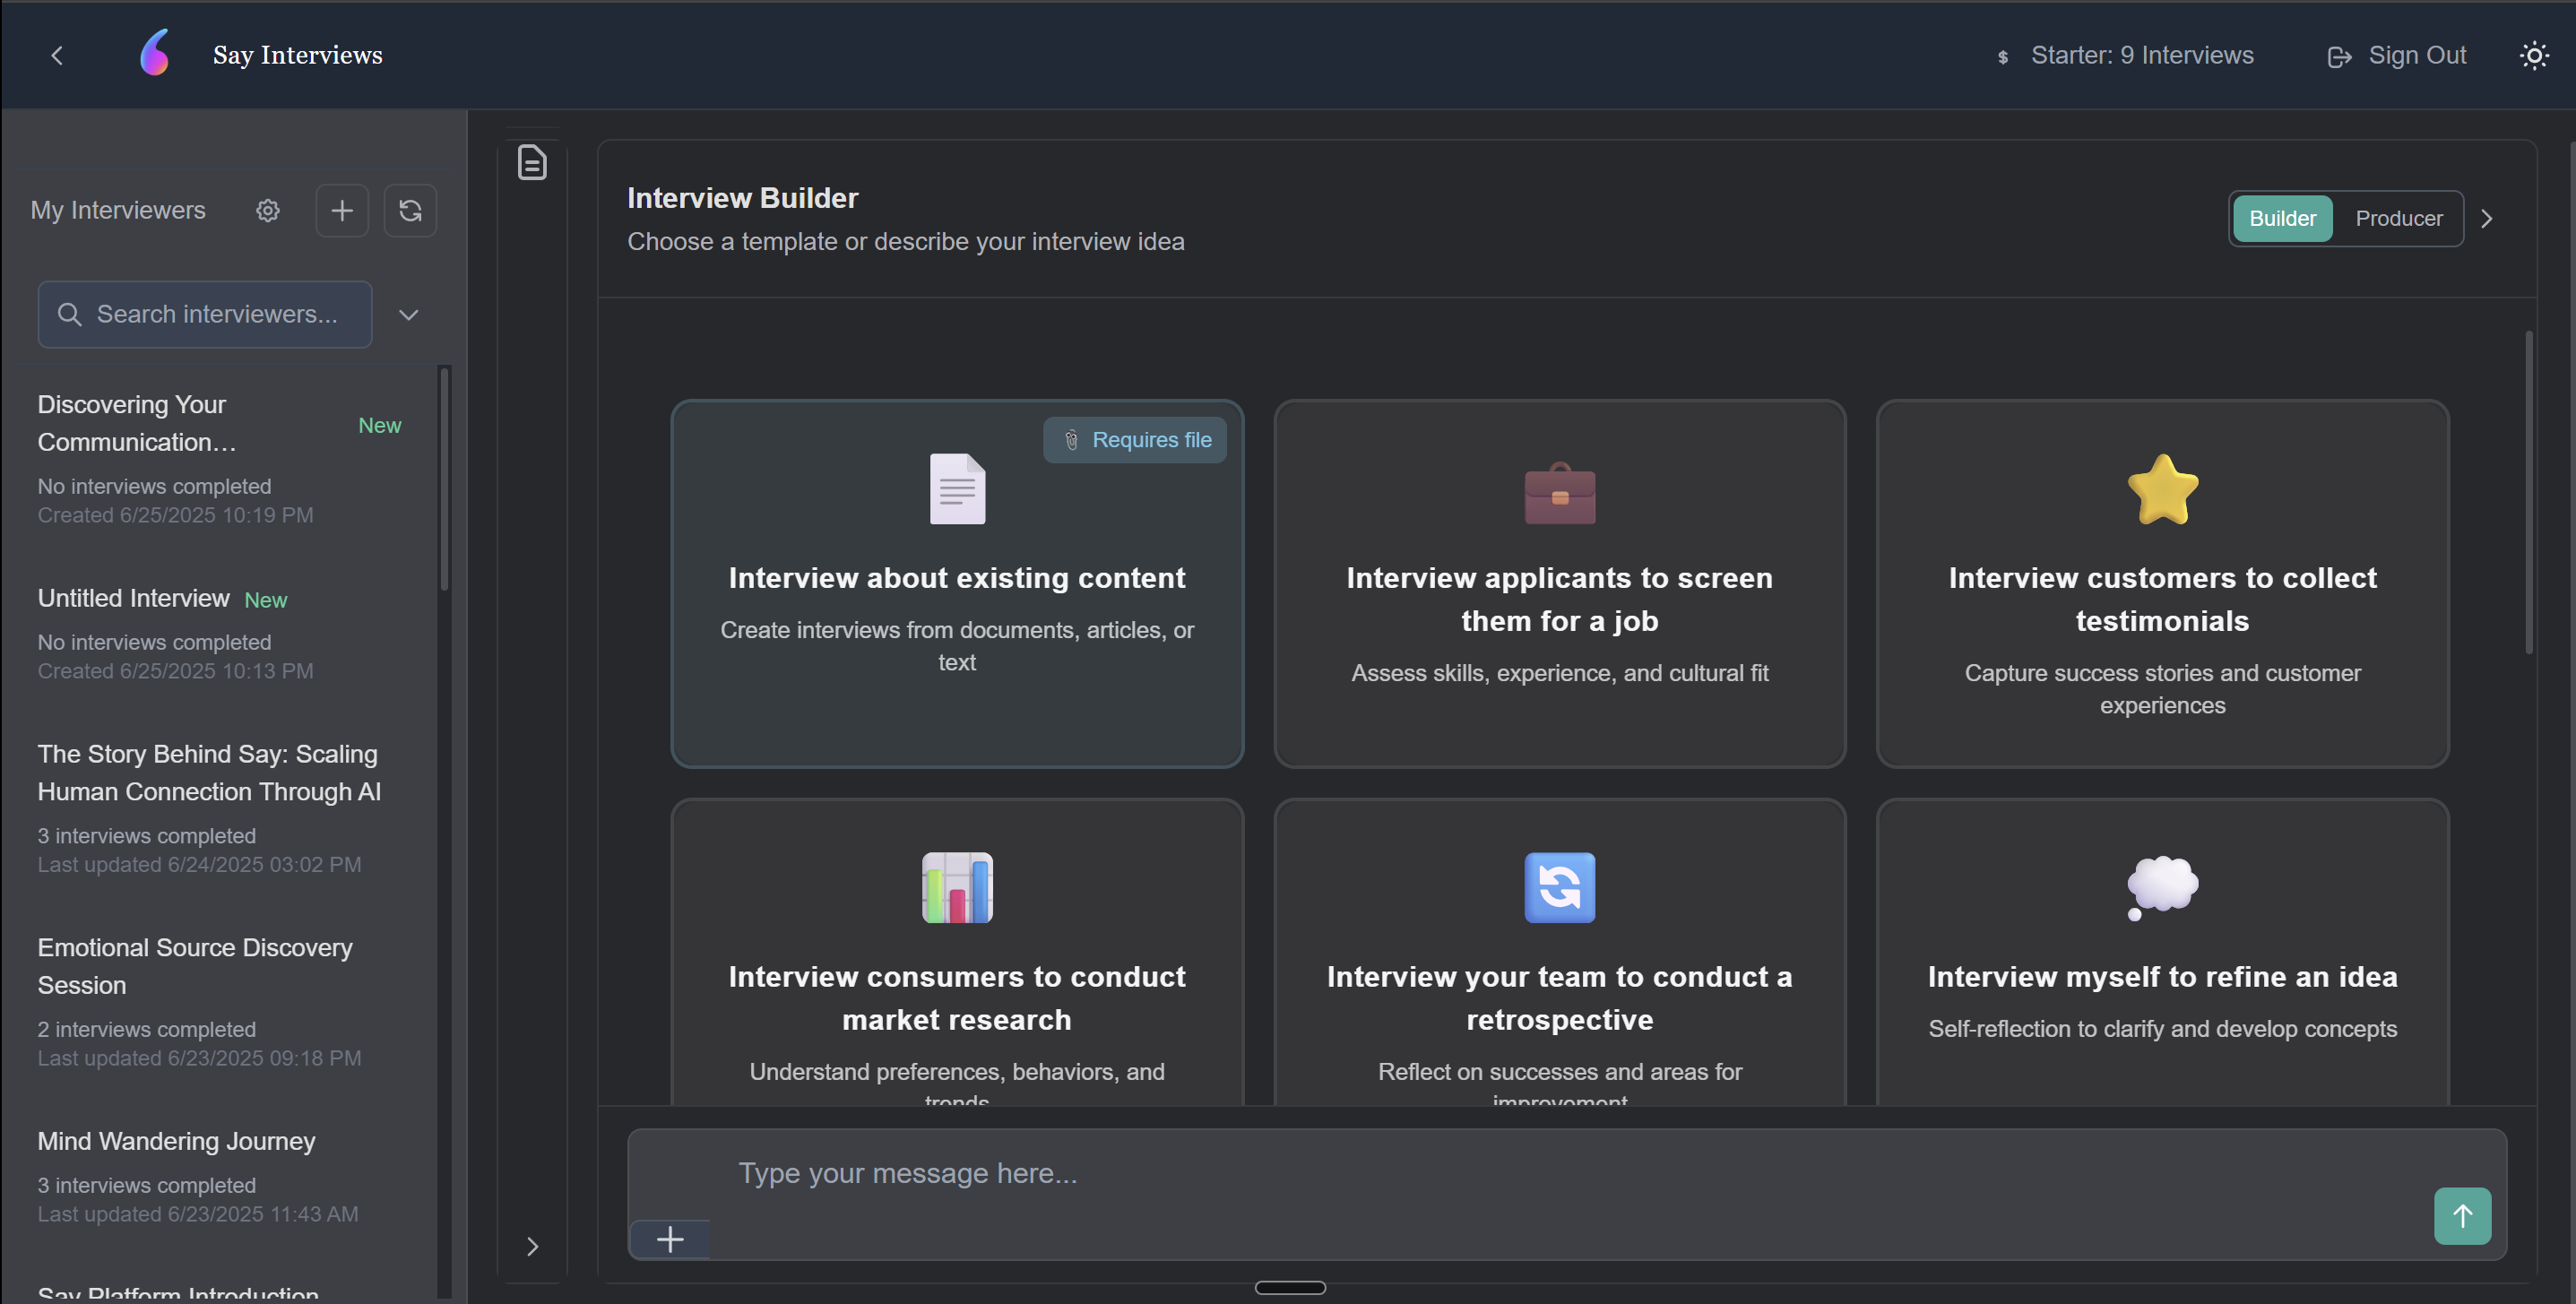Choose Interview consumers market research template

pyautogui.click(x=957, y=952)
